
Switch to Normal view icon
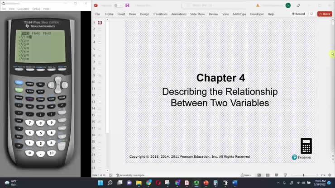(259, 175)
